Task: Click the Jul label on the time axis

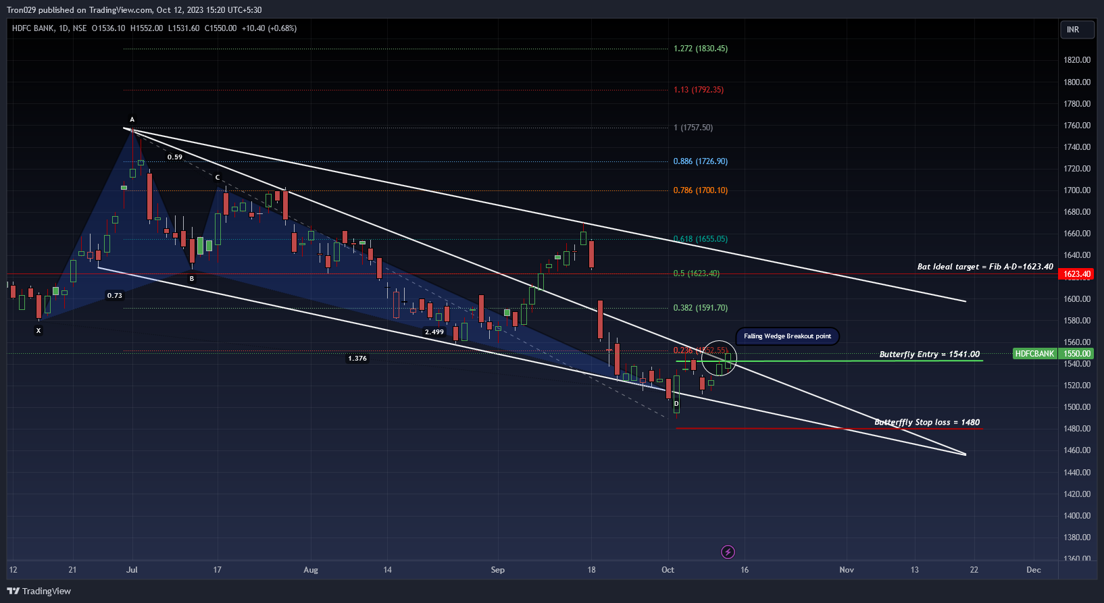Action: click(x=132, y=570)
